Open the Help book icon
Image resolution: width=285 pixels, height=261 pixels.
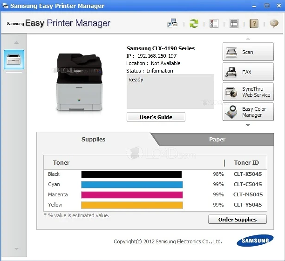(254, 23)
